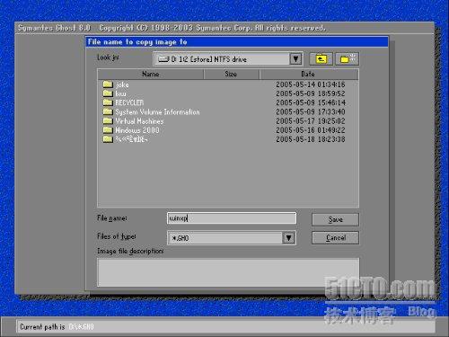Click the date 2005-05-18 18:23:38
The width and height of the screenshot is (449, 337).
pos(311,139)
